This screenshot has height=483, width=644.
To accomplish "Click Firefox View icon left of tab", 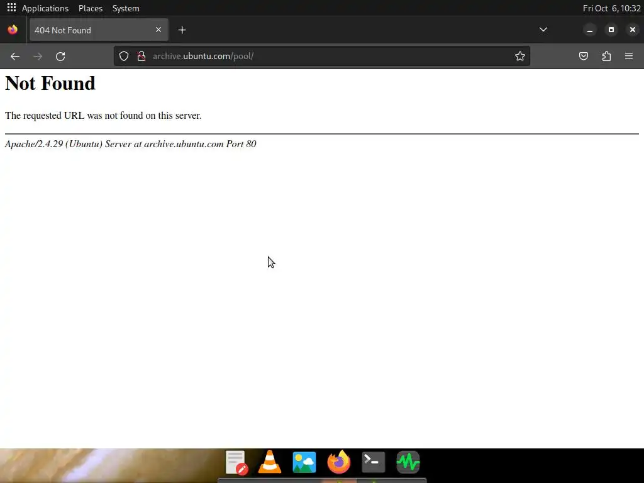I will [13, 30].
